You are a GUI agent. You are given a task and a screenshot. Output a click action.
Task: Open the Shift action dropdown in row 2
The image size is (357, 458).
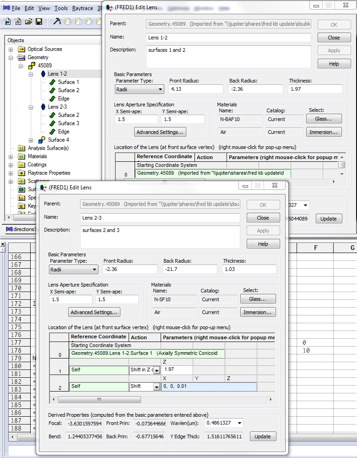(157, 387)
